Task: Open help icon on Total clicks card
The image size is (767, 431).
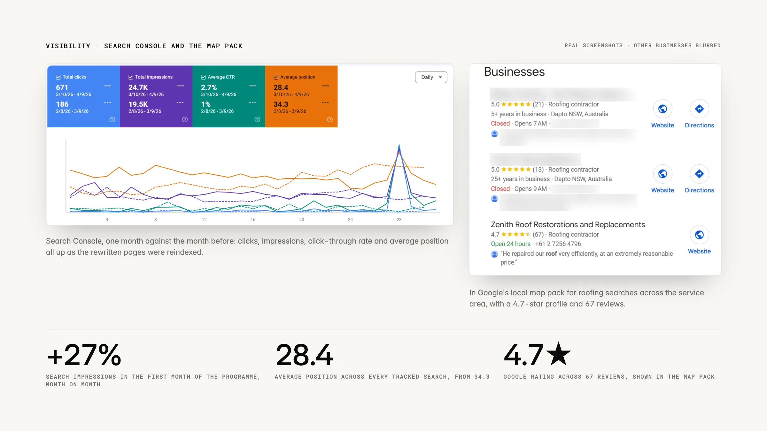Action: pyautogui.click(x=112, y=119)
